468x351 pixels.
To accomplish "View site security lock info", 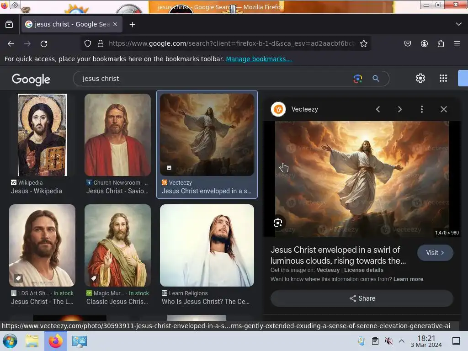I will pyautogui.click(x=101, y=43).
